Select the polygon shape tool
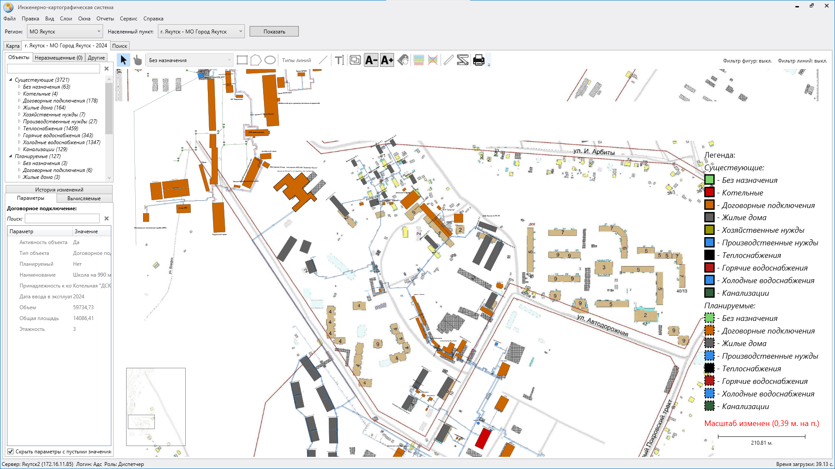Screen dimensions: 835x469 point(256,60)
